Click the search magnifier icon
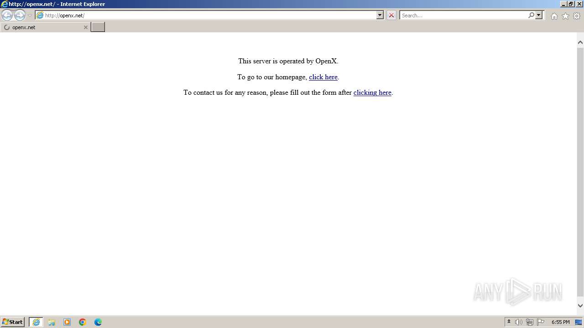The image size is (584, 328). click(x=531, y=15)
